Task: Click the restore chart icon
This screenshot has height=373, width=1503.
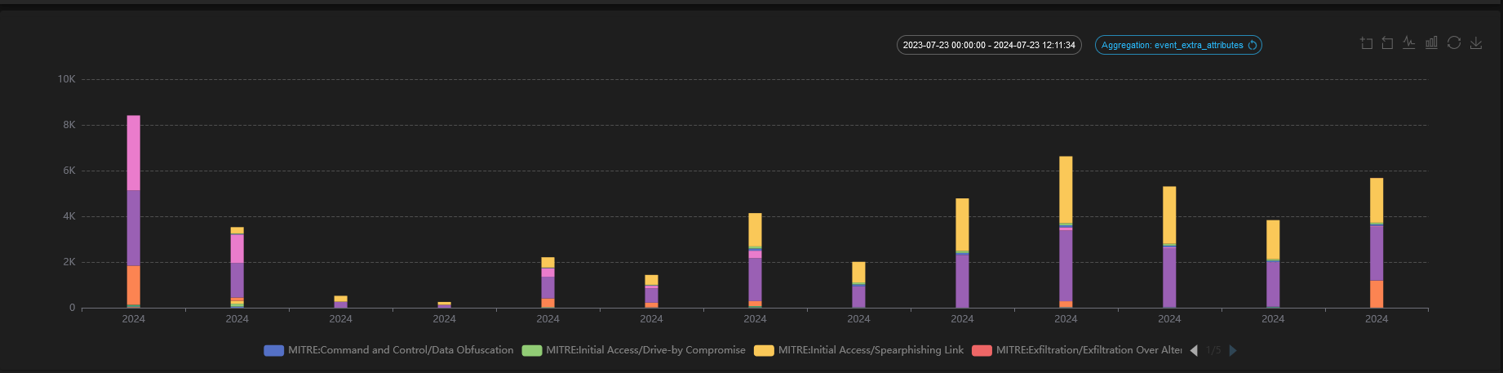Action: click(1454, 43)
